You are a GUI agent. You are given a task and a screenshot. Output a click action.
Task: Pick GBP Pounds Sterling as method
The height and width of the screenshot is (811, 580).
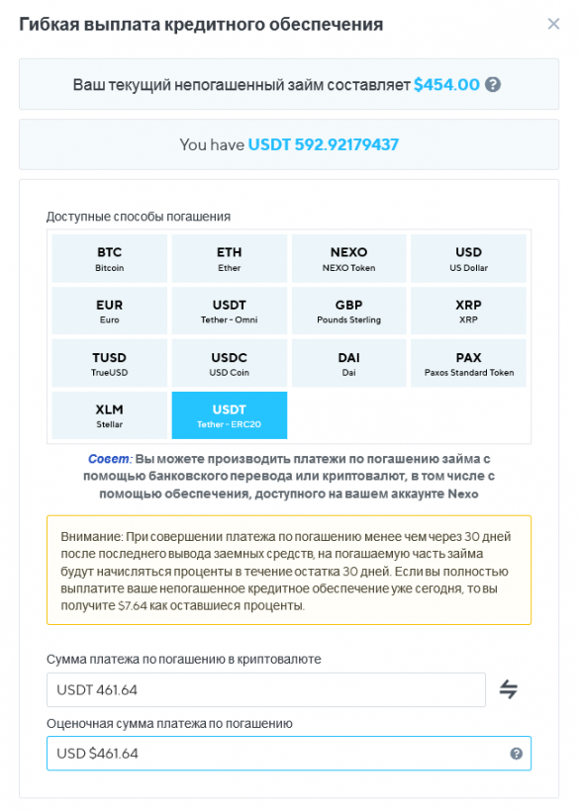[x=347, y=308]
